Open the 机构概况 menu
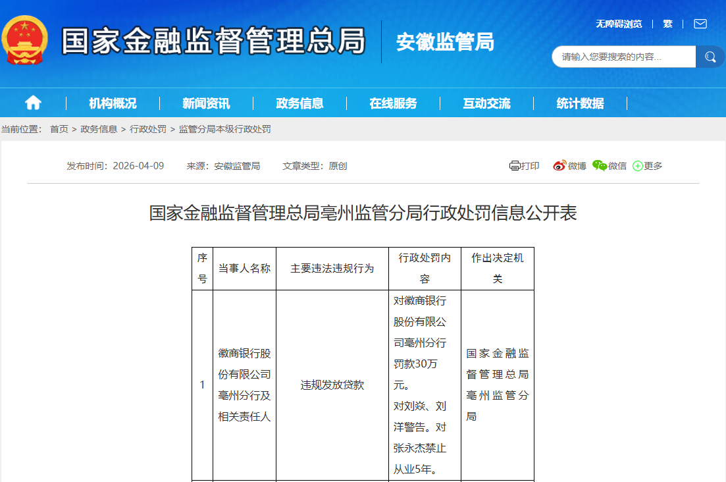Image resolution: width=726 pixels, height=482 pixels. 113,103
